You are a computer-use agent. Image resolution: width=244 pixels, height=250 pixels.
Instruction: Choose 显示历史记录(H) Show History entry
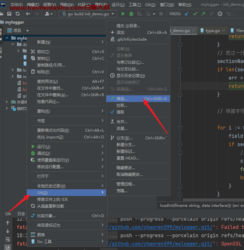138,75
